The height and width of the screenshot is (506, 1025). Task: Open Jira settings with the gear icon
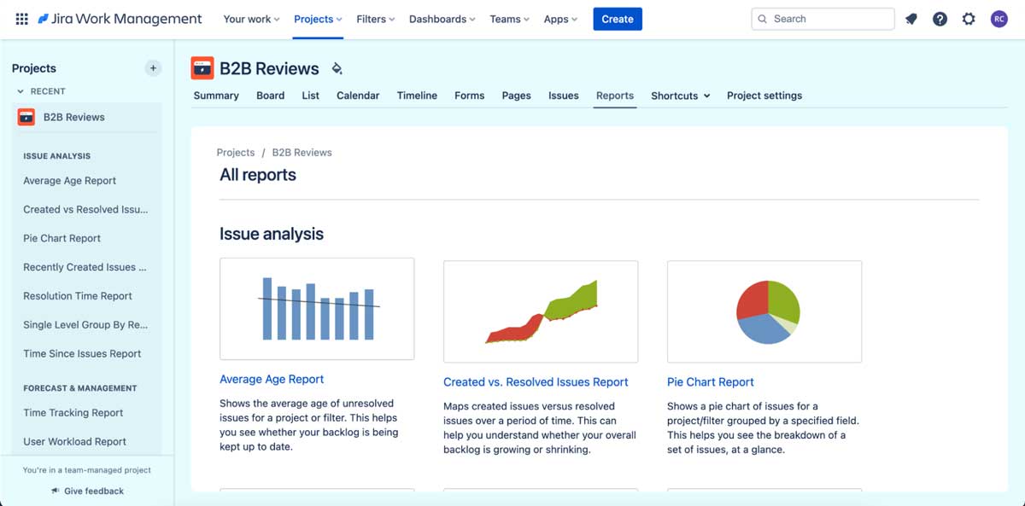coord(969,18)
